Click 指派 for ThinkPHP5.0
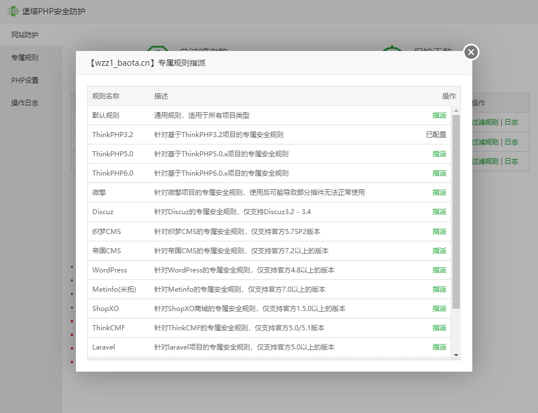 (x=439, y=154)
